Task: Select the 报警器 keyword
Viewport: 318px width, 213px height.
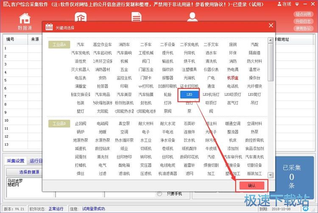Action: pos(167,78)
